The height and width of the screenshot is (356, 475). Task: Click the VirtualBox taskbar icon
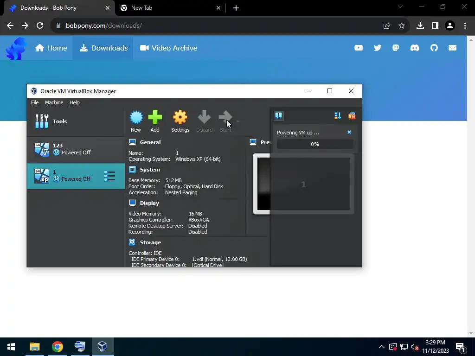[x=102, y=347]
